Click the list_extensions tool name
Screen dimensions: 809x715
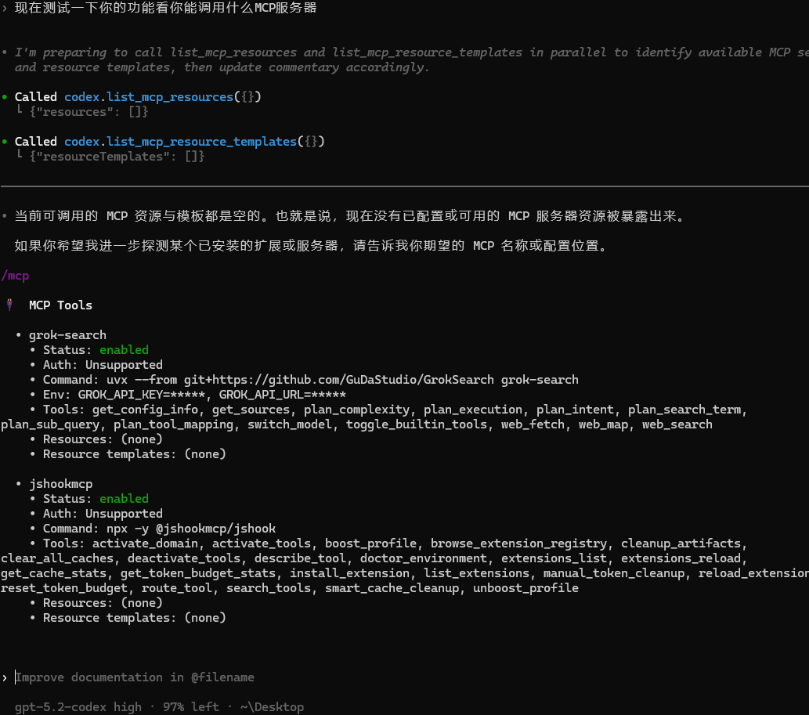[476, 574]
